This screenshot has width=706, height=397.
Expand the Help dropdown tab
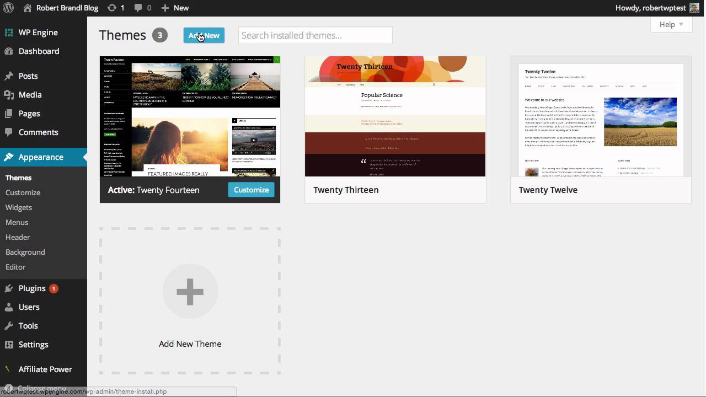tap(671, 24)
